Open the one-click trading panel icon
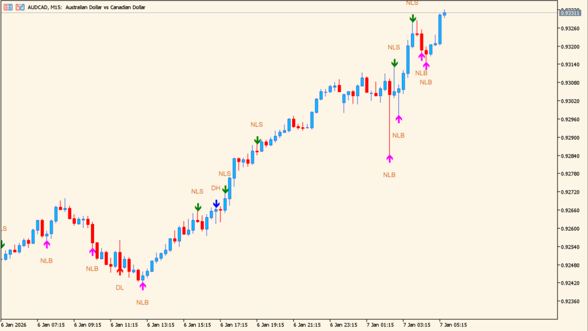The image size is (588, 331). 8,7
